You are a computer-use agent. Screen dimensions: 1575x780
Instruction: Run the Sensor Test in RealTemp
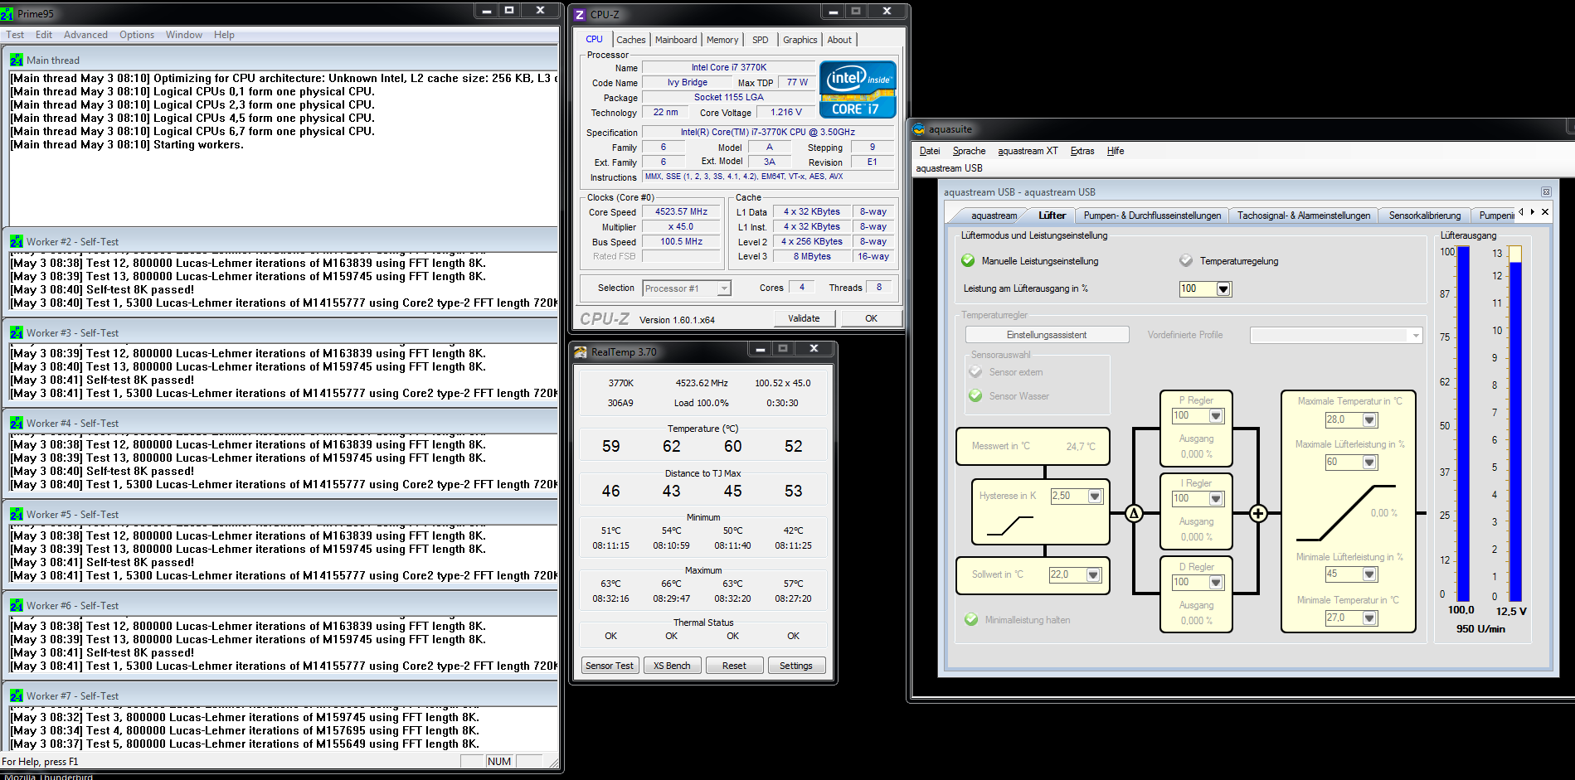point(610,666)
